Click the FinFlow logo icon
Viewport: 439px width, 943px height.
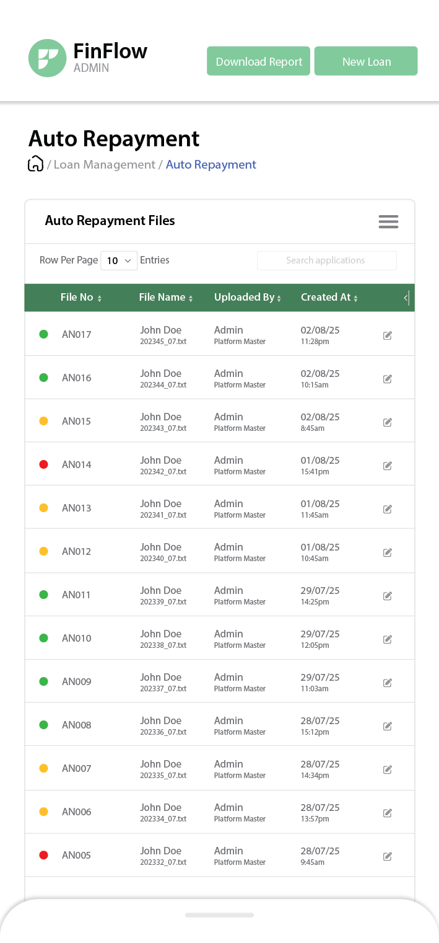(47, 58)
